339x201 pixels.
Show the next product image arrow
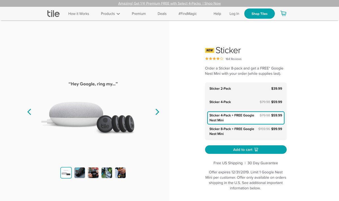pos(157,112)
